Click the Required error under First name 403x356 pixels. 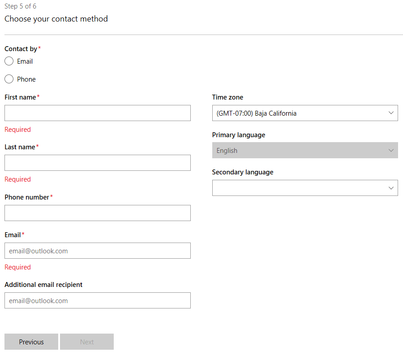tap(17, 130)
